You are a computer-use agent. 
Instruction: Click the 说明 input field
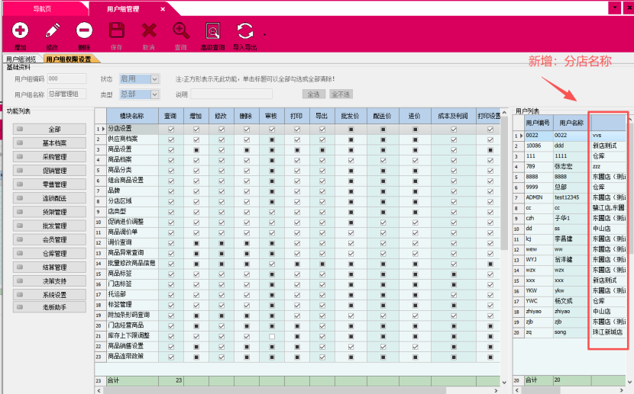231,94
